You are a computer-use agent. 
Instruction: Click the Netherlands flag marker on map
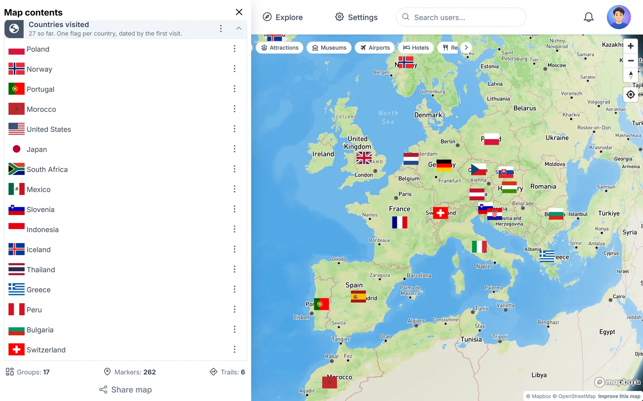(x=411, y=159)
